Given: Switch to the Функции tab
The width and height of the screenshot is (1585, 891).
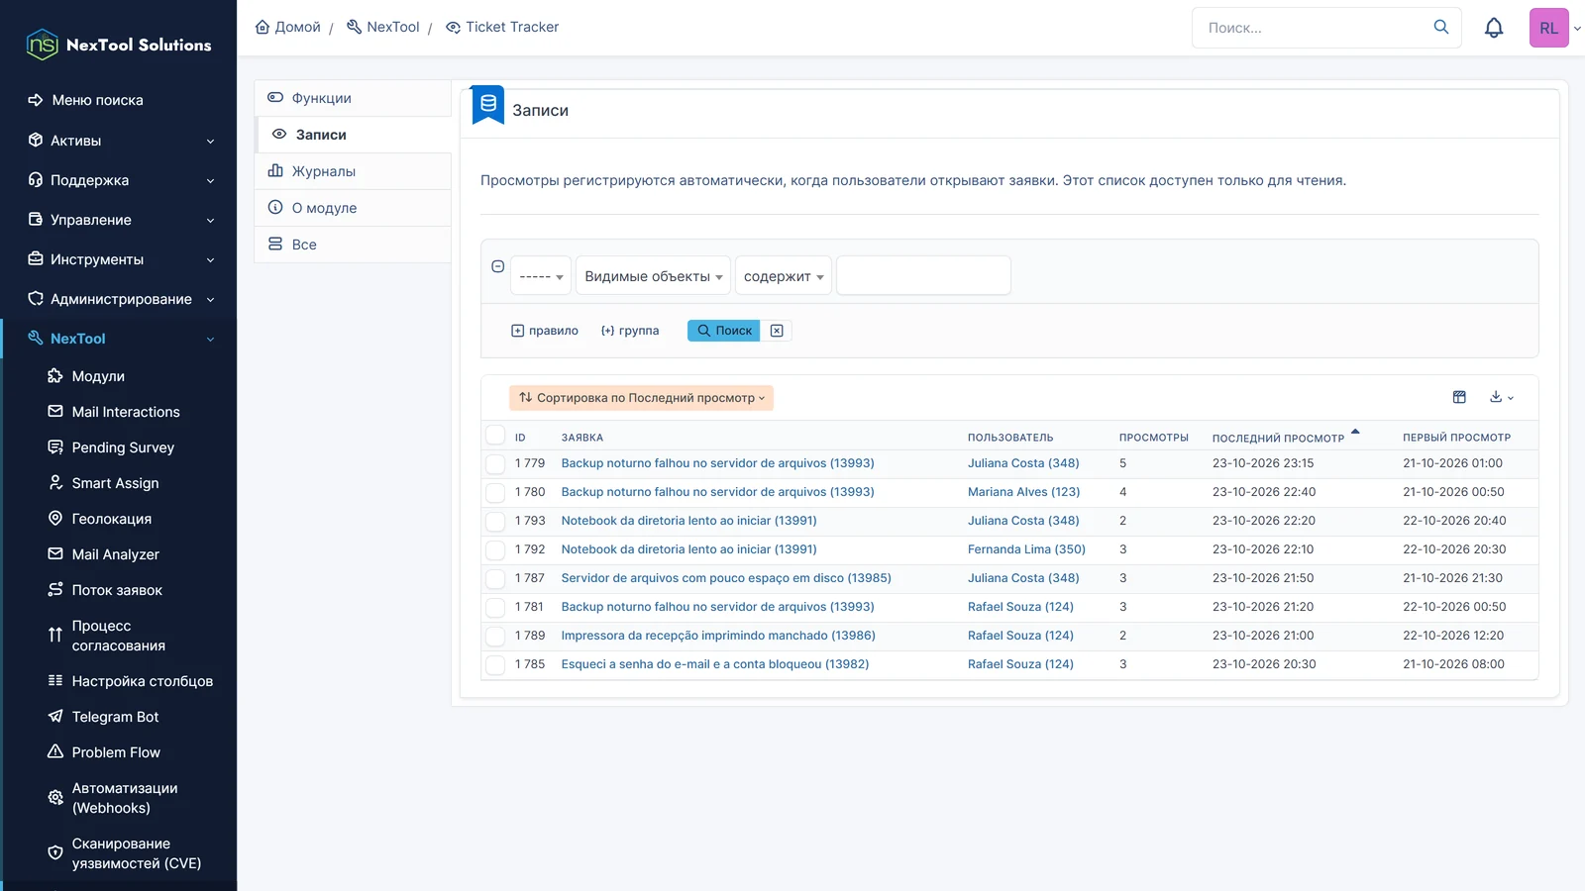Looking at the screenshot, I should [x=353, y=98].
